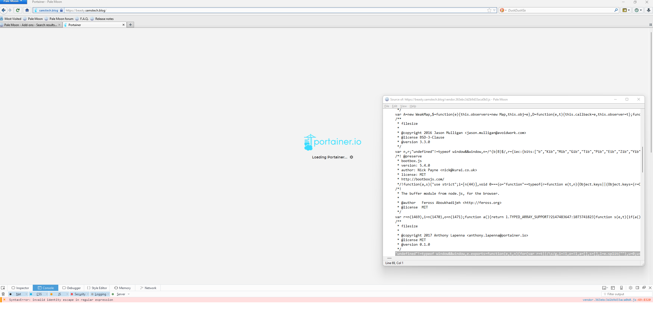
Task: Open URL bar history dropdown arrow
Action: (x=494, y=10)
